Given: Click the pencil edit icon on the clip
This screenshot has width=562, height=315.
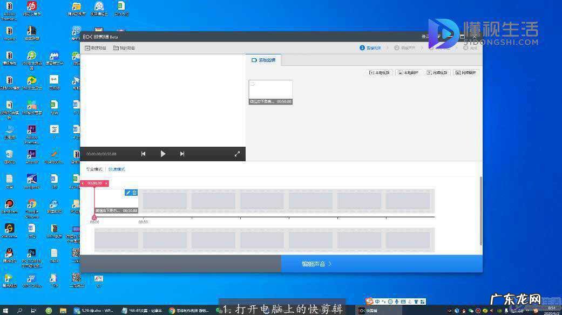Looking at the screenshot, I should [127, 193].
